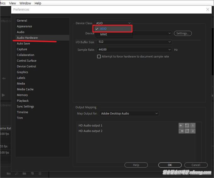Switch to the Auto Save preferences category

pos(23,43)
